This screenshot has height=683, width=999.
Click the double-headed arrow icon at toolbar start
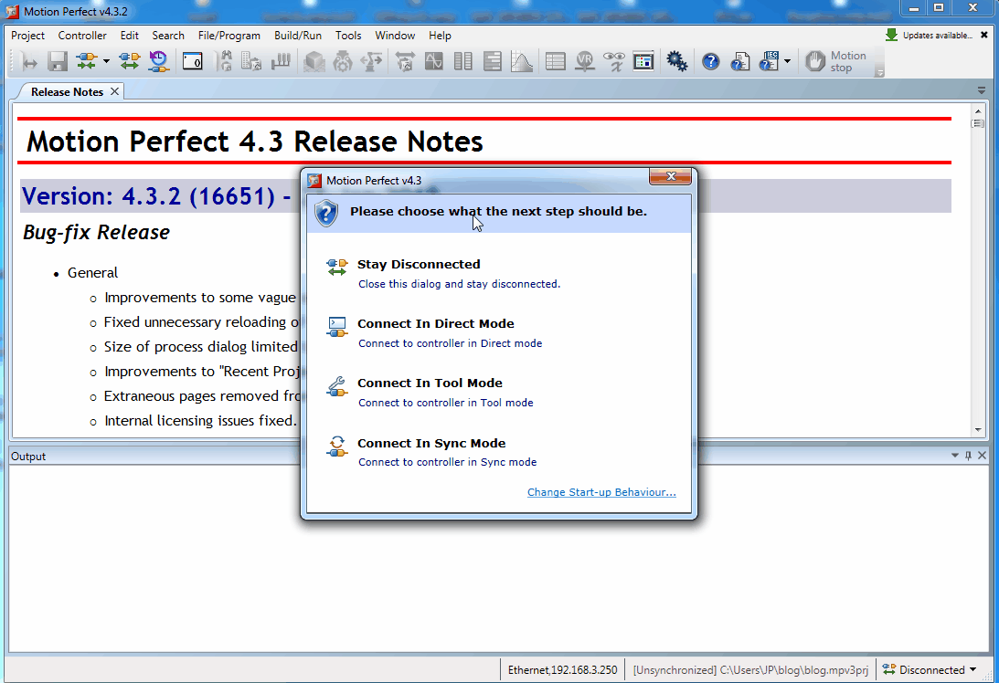(x=29, y=62)
